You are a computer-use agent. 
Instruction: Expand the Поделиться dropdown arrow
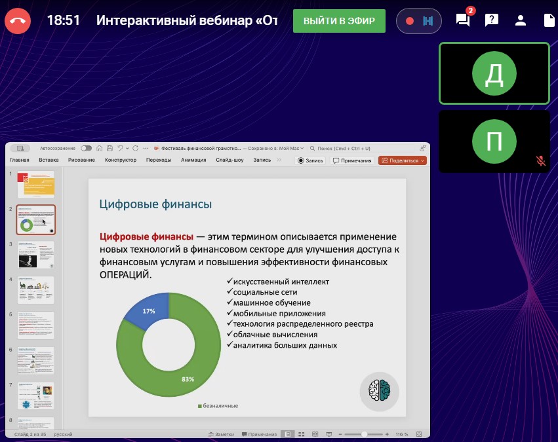tap(422, 160)
